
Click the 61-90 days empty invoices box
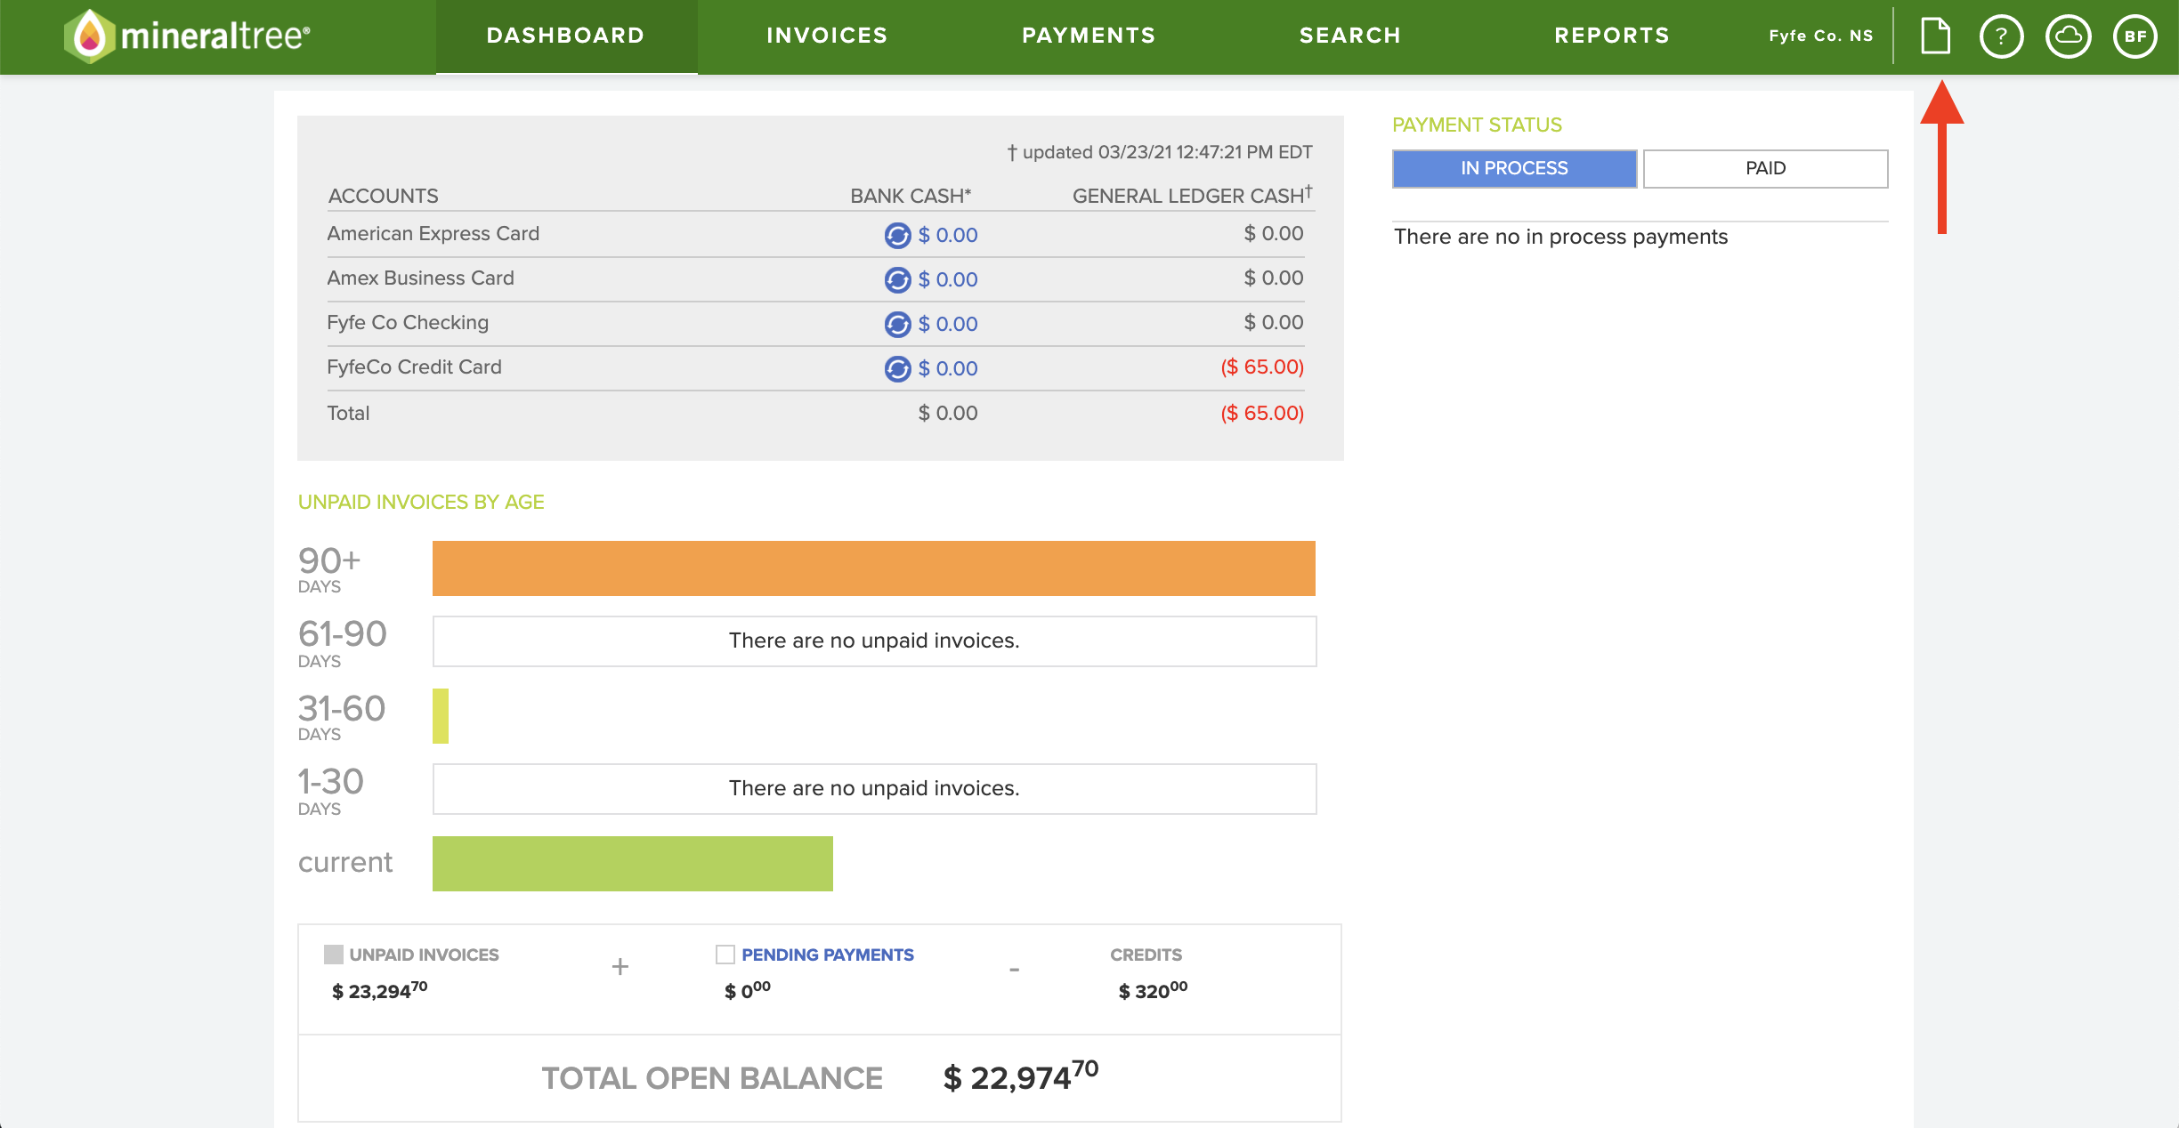874,641
